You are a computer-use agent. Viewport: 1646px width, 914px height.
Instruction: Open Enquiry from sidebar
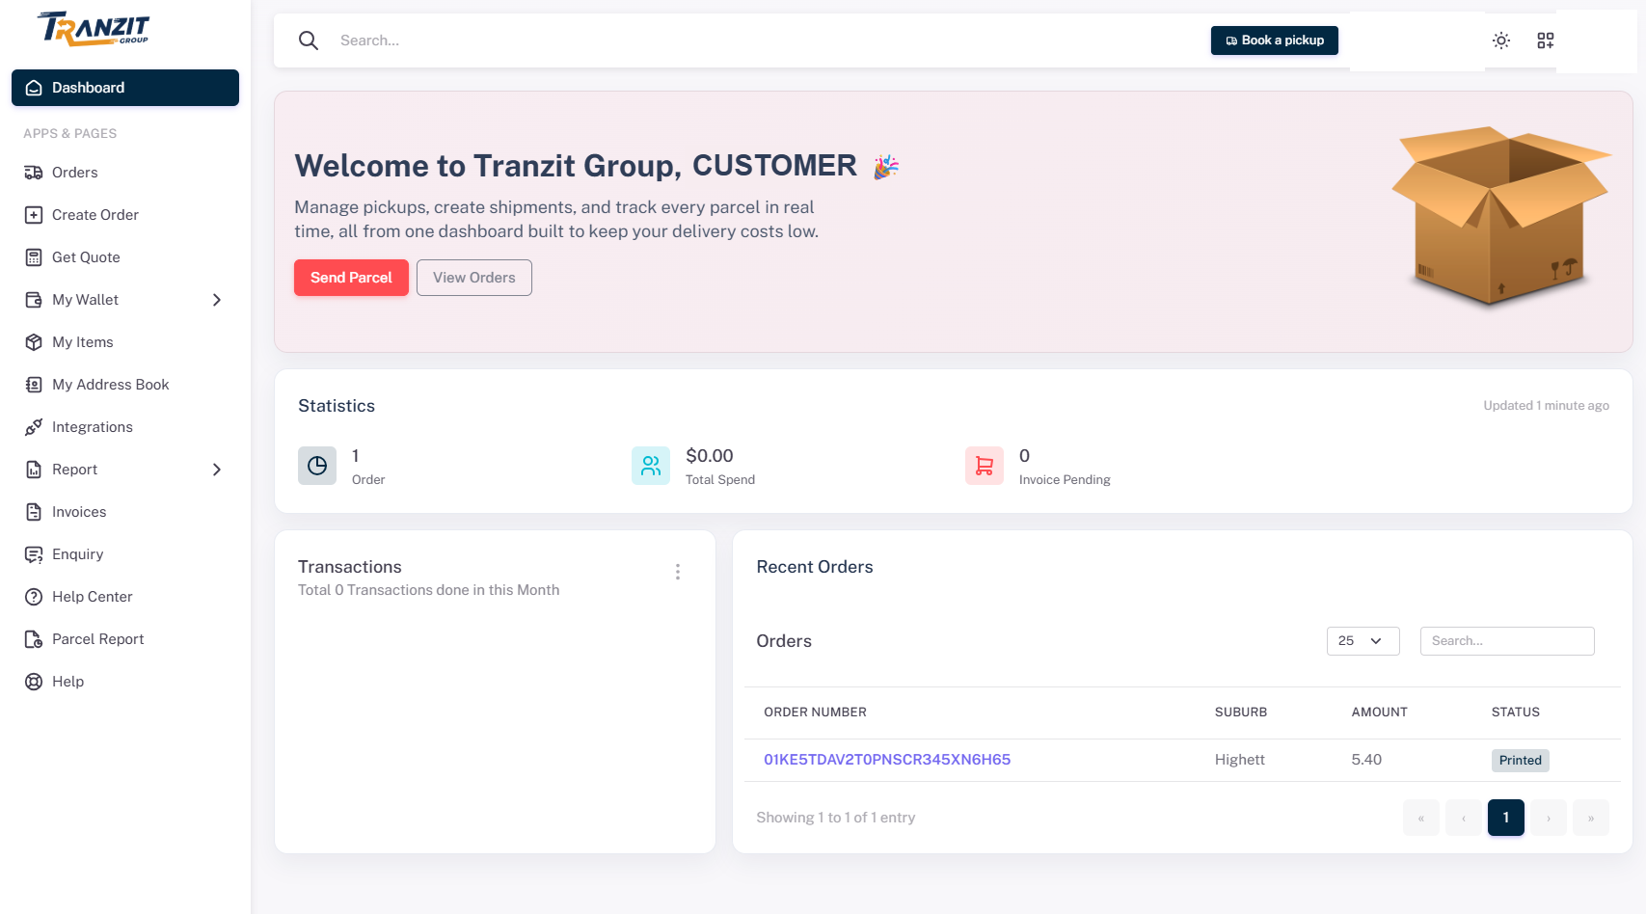click(125, 554)
